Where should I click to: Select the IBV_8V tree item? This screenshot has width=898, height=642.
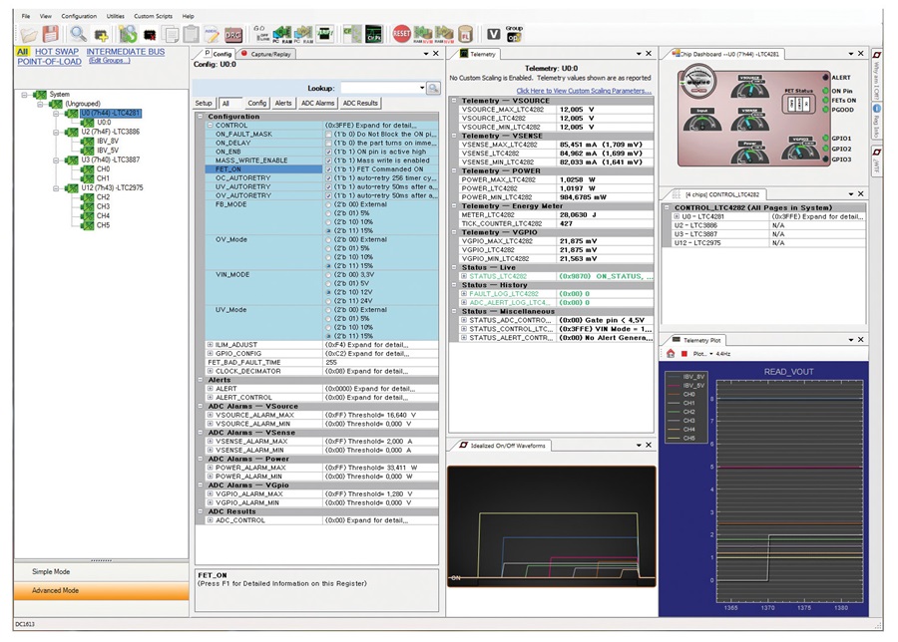point(108,141)
